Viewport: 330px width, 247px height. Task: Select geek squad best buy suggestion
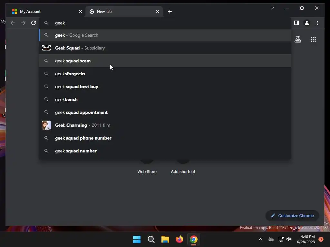pos(165,87)
